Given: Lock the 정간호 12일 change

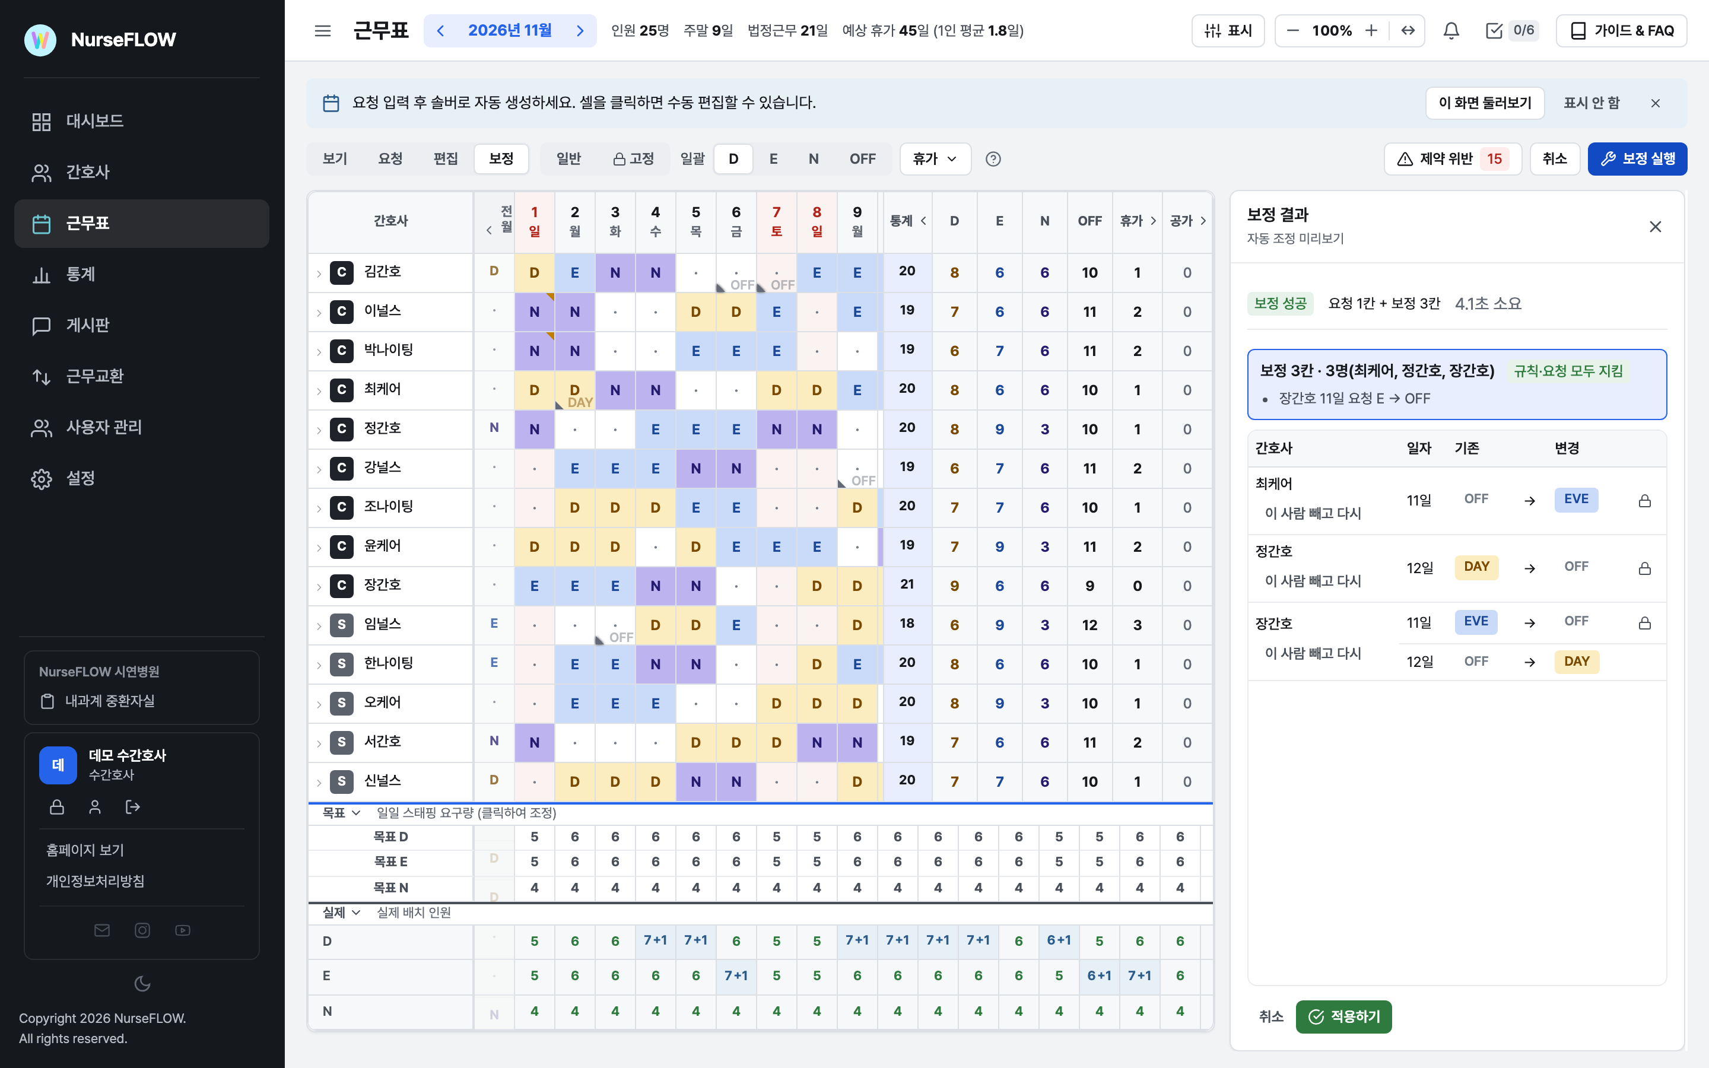Looking at the screenshot, I should point(1645,568).
